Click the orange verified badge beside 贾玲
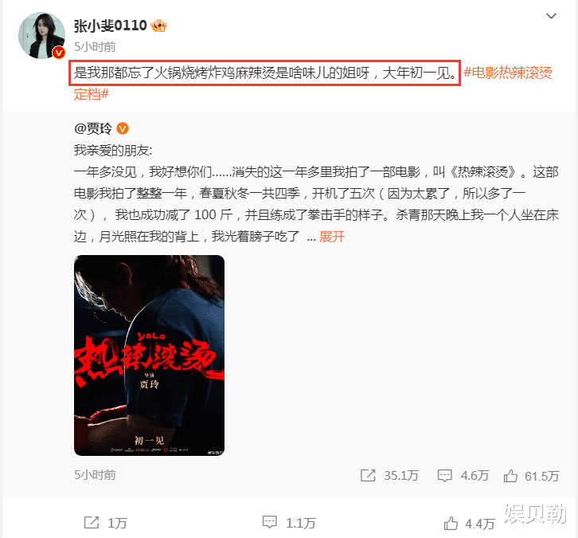Screen dimensions: 578x538 point(123,128)
